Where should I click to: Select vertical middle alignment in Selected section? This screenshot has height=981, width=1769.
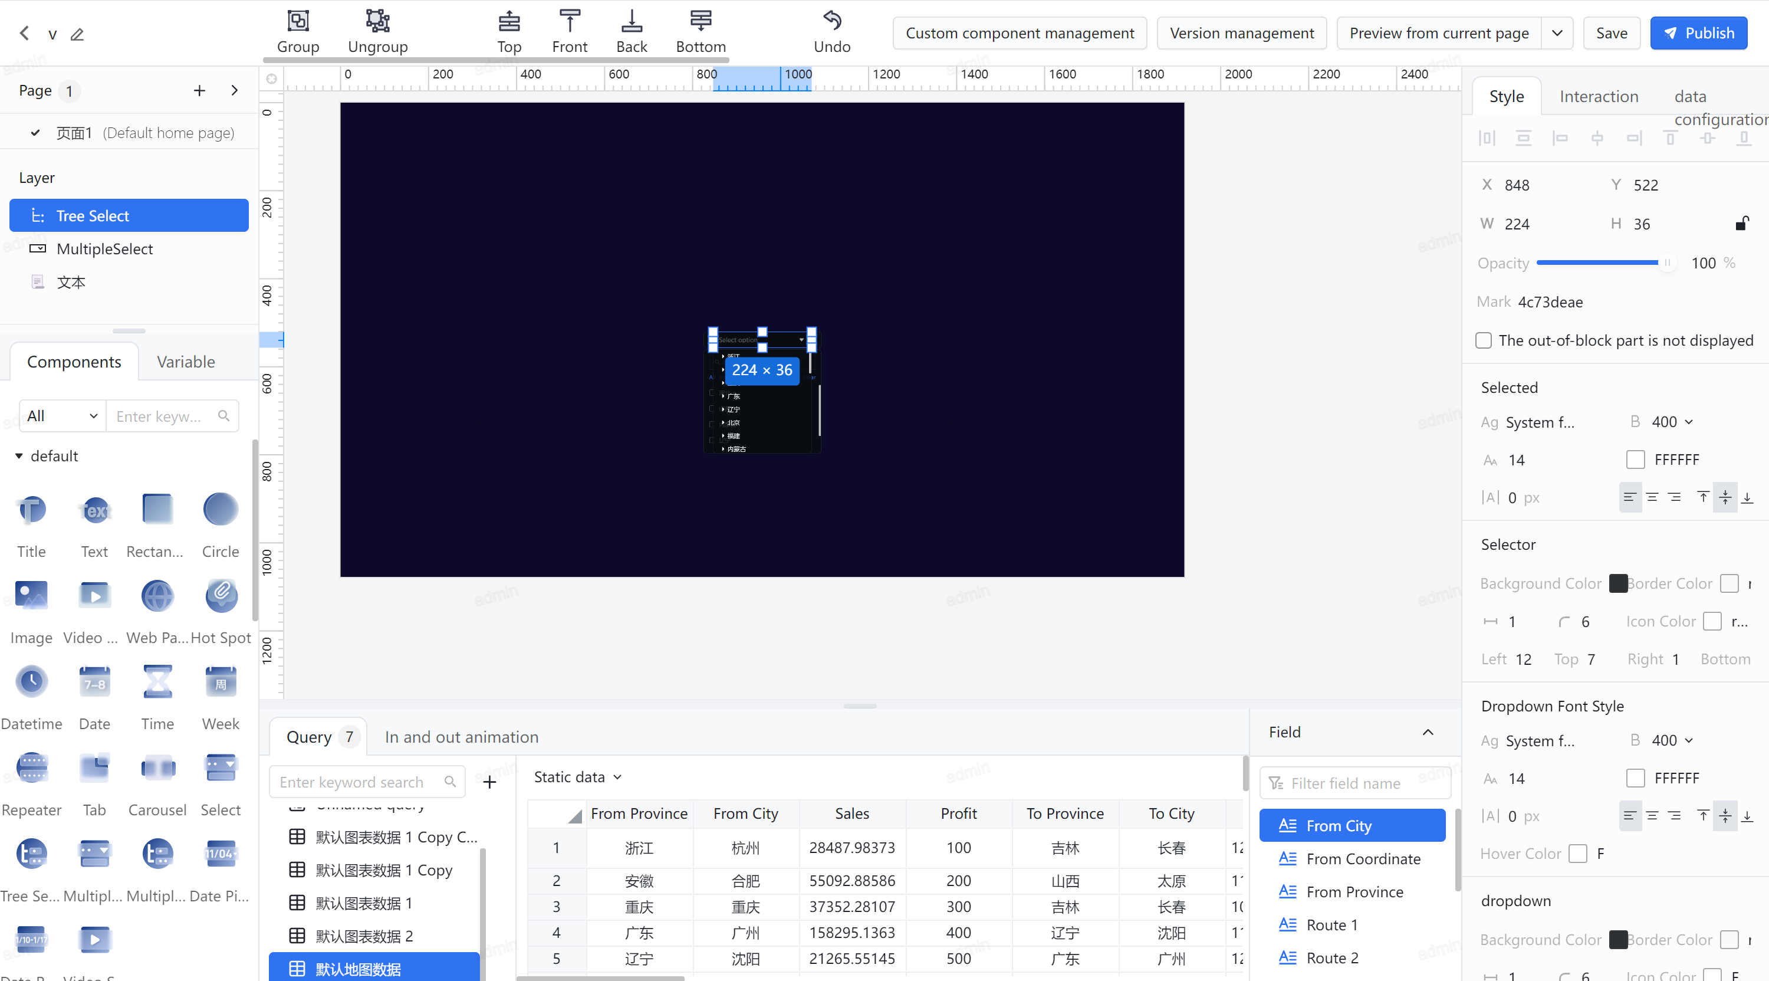coord(1725,497)
